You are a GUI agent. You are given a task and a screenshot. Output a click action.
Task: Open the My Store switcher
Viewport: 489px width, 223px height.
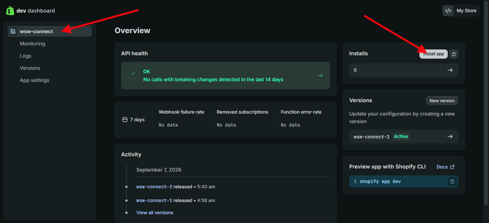pyautogui.click(x=461, y=11)
